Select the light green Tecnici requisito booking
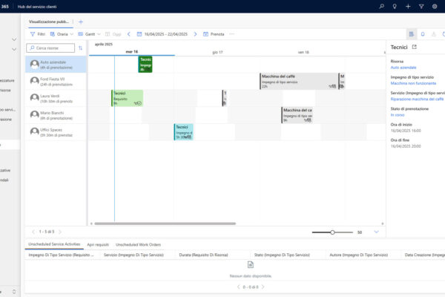The height and width of the screenshot is (297, 445). [127, 98]
